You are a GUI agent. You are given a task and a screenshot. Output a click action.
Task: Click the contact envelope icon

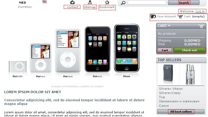click(x=72, y=2)
